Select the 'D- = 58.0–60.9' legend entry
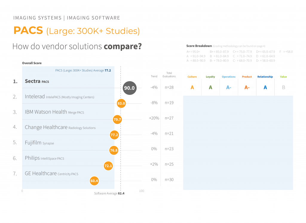 pos(266,61)
